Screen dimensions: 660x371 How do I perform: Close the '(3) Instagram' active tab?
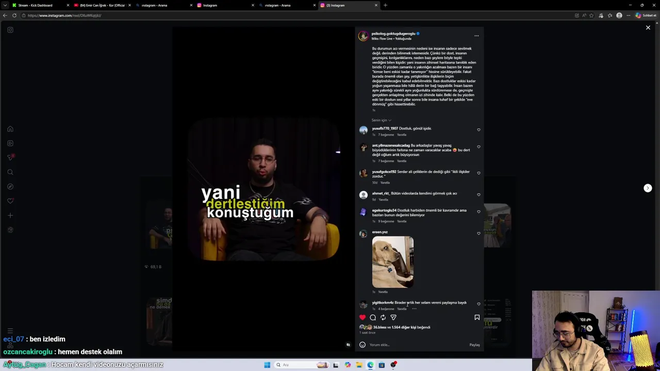click(376, 5)
